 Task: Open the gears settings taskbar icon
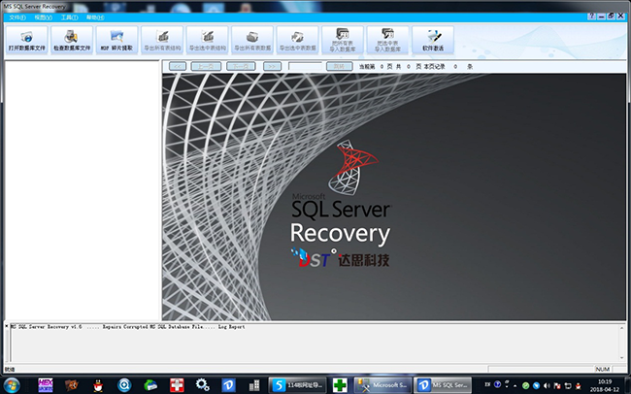pos(203,385)
